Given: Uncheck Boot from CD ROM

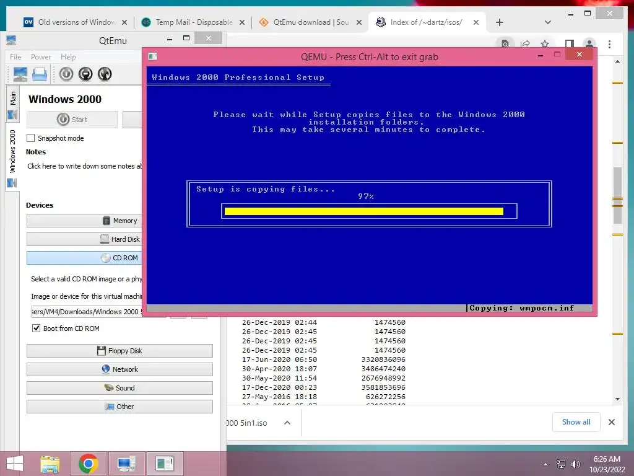Looking at the screenshot, I should click(37, 328).
